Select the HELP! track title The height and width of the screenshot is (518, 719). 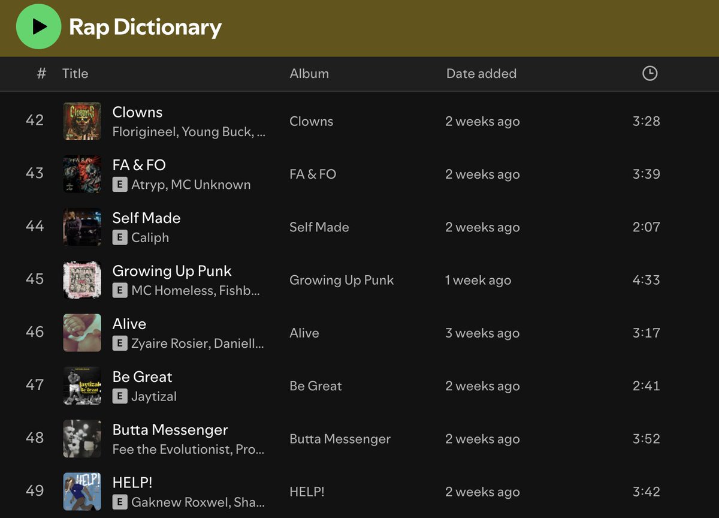(132, 483)
